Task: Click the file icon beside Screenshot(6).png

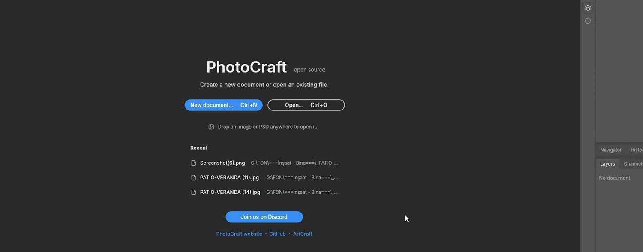Action: (193, 163)
